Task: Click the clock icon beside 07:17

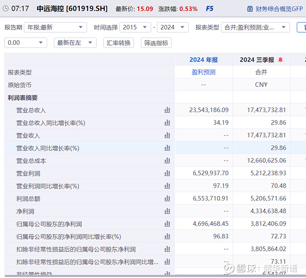Action: coord(5,8)
